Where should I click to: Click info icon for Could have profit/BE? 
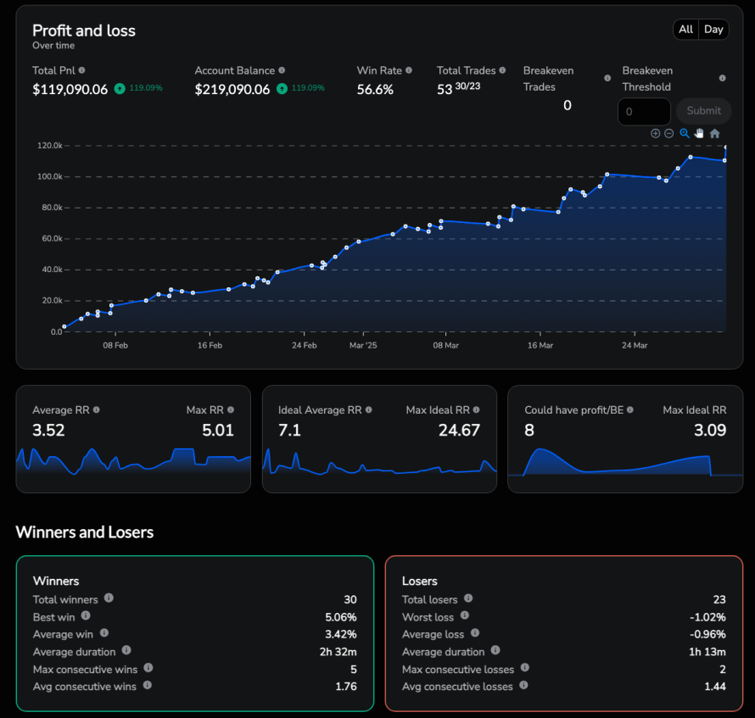(x=630, y=409)
